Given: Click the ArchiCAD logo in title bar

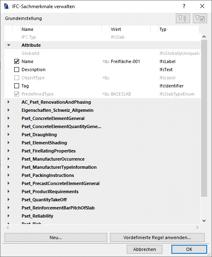Looking at the screenshot, I should click(6, 7).
